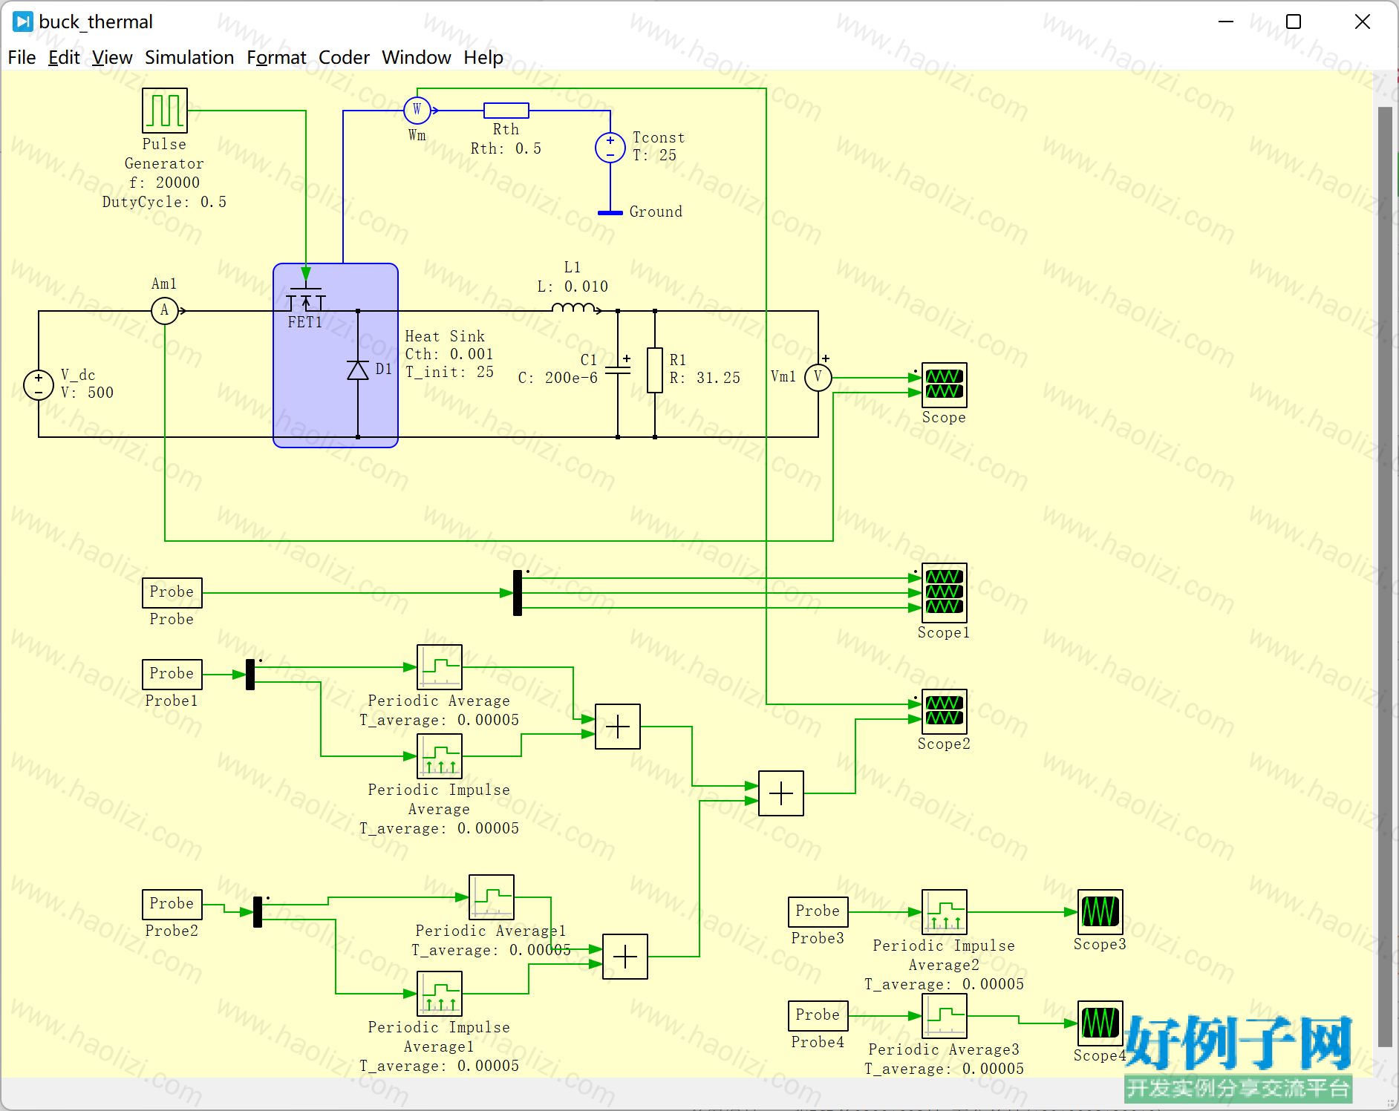The width and height of the screenshot is (1399, 1111).
Task: Open the Help menu
Action: (483, 57)
